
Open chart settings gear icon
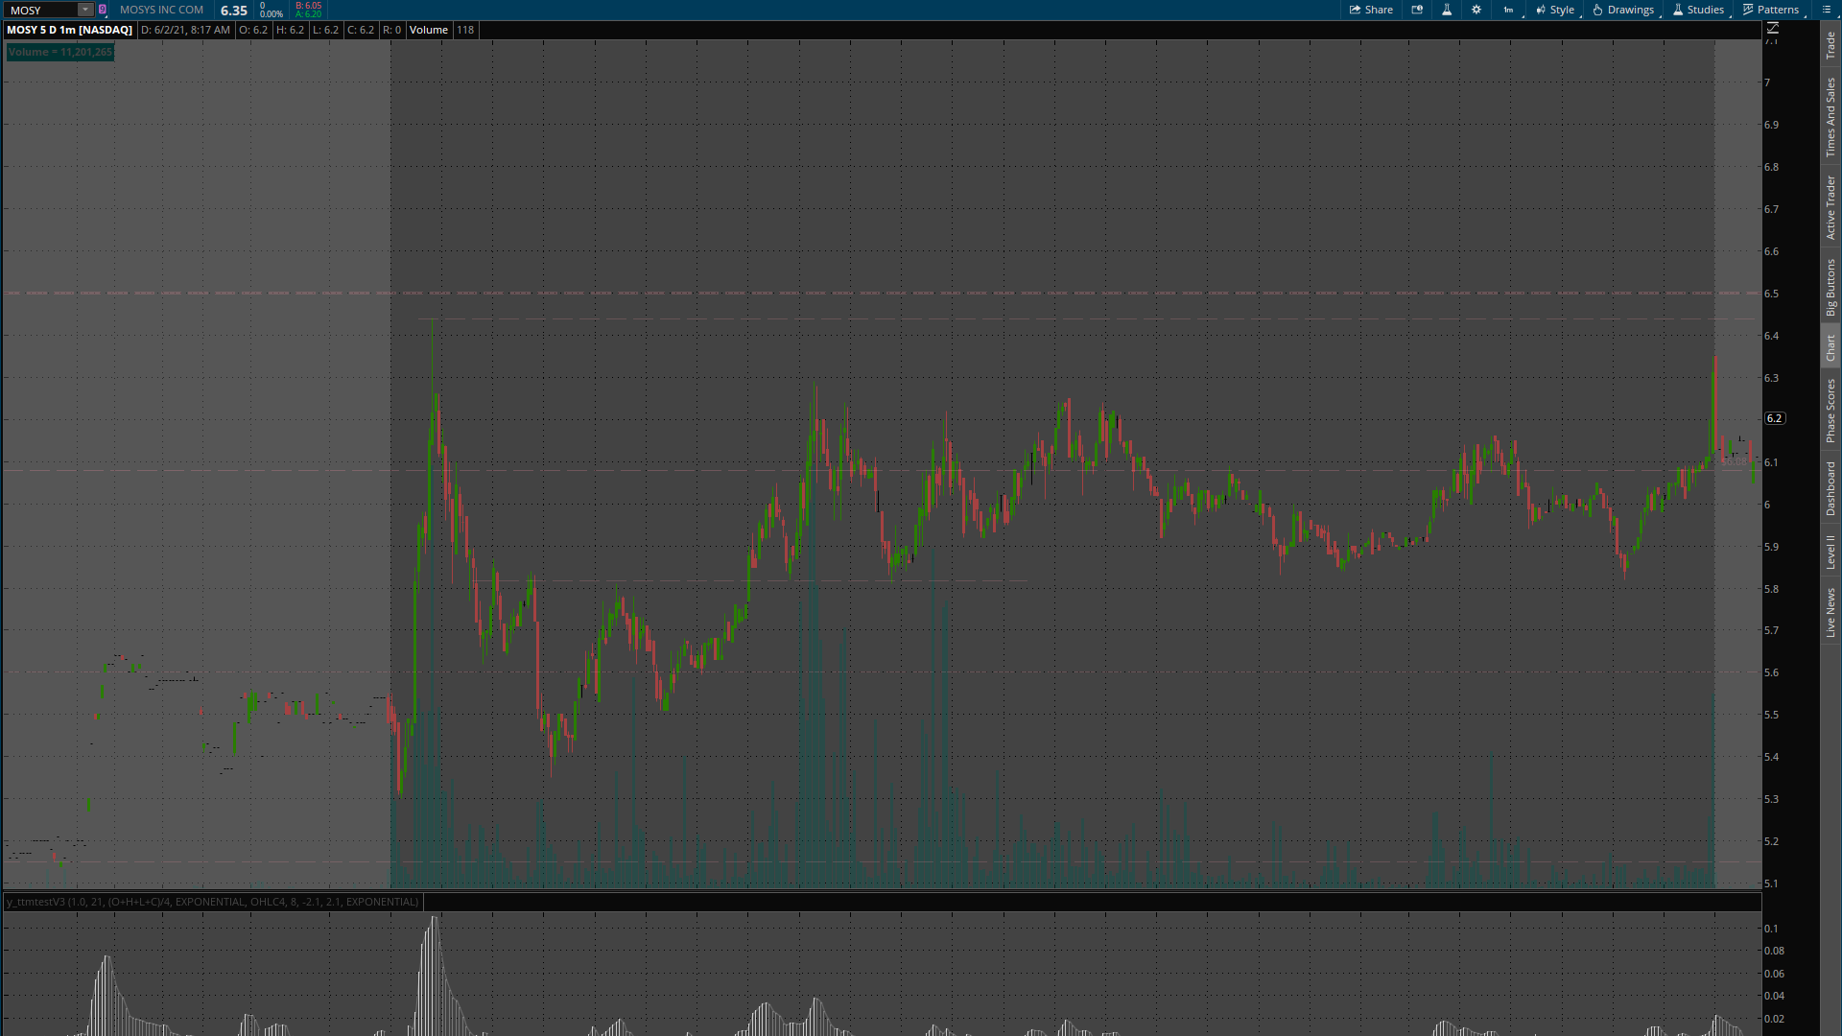pyautogui.click(x=1476, y=10)
